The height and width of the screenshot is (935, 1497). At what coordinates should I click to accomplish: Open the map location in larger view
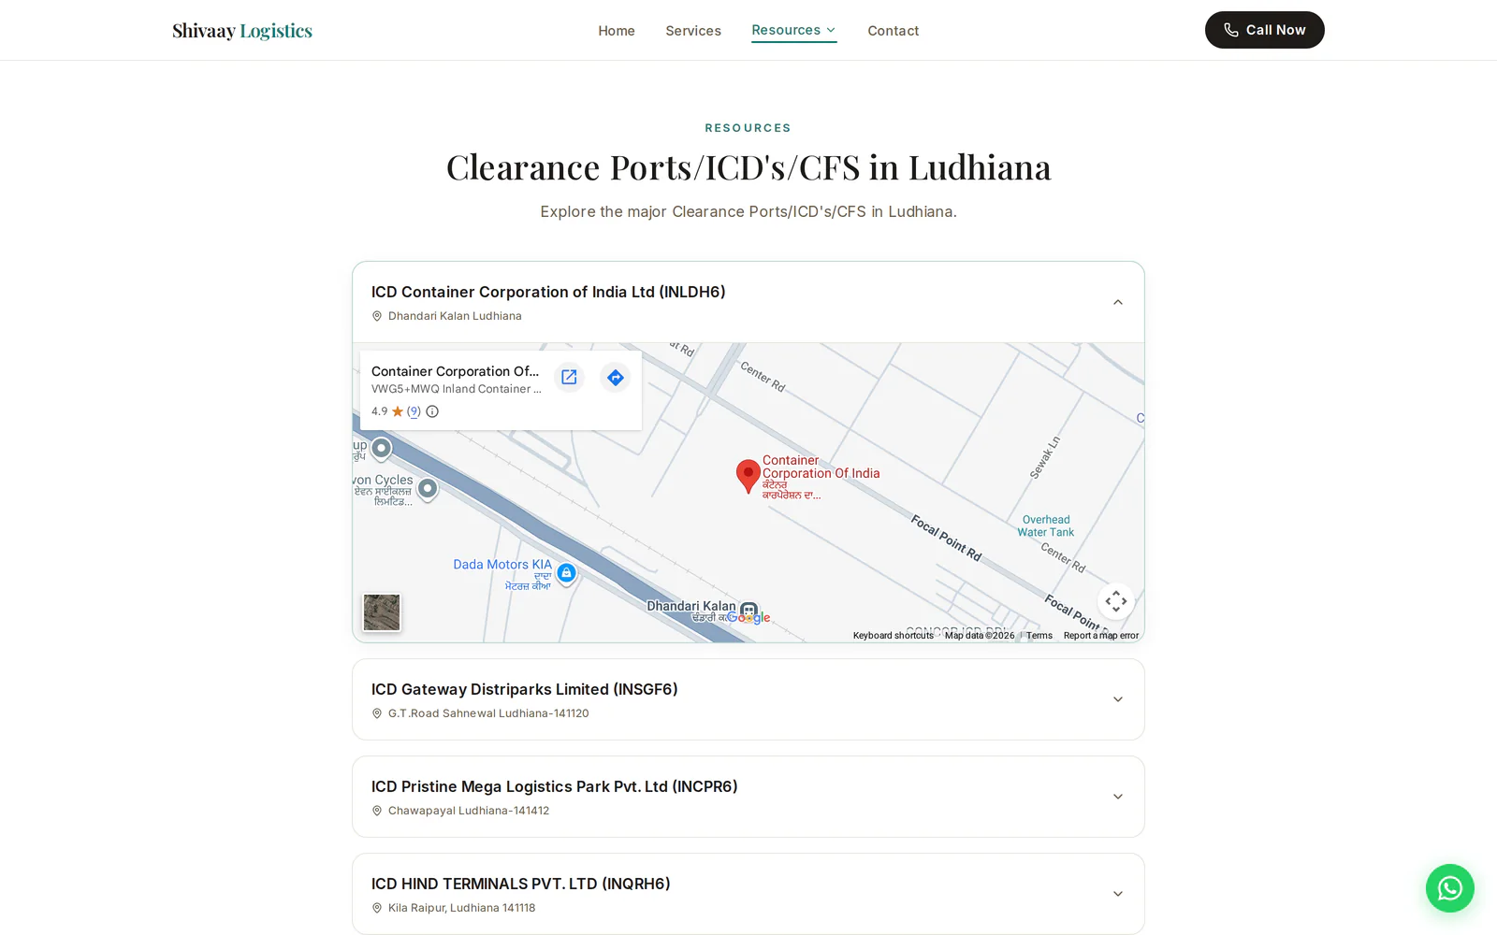[x=569, y=377]
